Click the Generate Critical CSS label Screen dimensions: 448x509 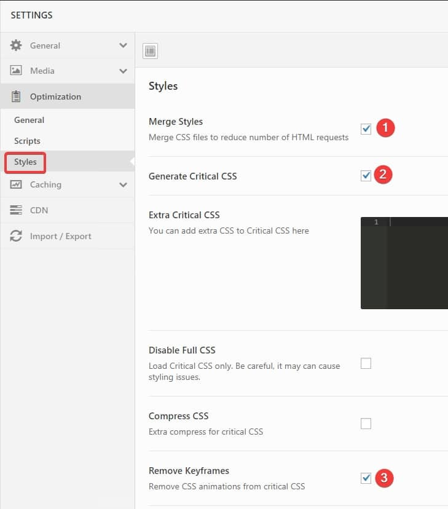[193, 176]
